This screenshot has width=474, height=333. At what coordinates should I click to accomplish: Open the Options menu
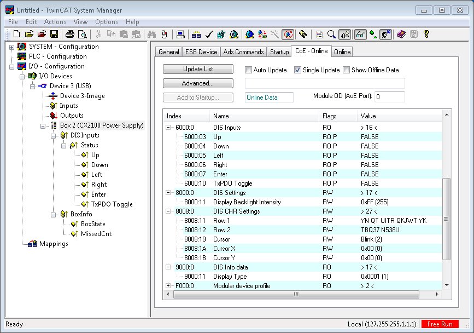click(107, 22)
